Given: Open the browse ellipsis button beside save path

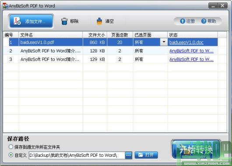Looking at the screenshot, I should coord(128,156).
